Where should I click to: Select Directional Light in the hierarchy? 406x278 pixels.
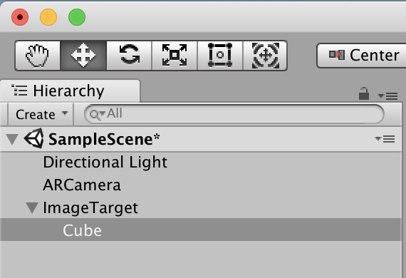105,163
